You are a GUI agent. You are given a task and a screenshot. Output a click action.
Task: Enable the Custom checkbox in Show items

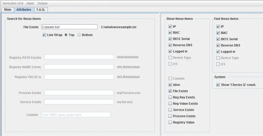[170, 79]
